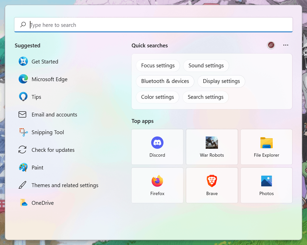This screenshot has width=307, height=245.
Task: Click the OneDrive label text
Action: (x=42, y=203)
